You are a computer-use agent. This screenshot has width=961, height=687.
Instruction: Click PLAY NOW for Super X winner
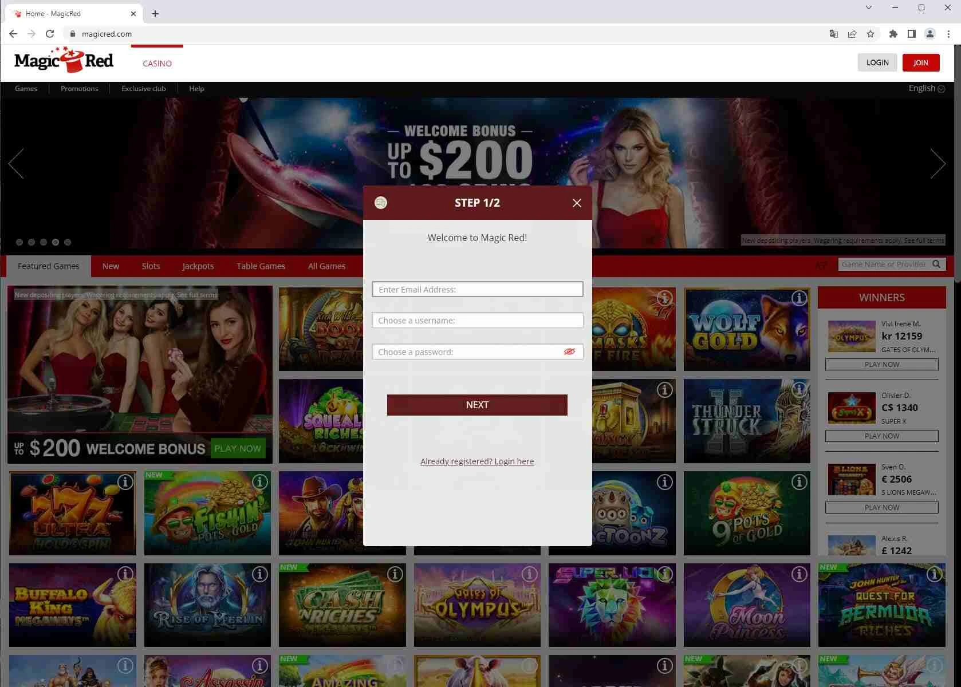882,436
